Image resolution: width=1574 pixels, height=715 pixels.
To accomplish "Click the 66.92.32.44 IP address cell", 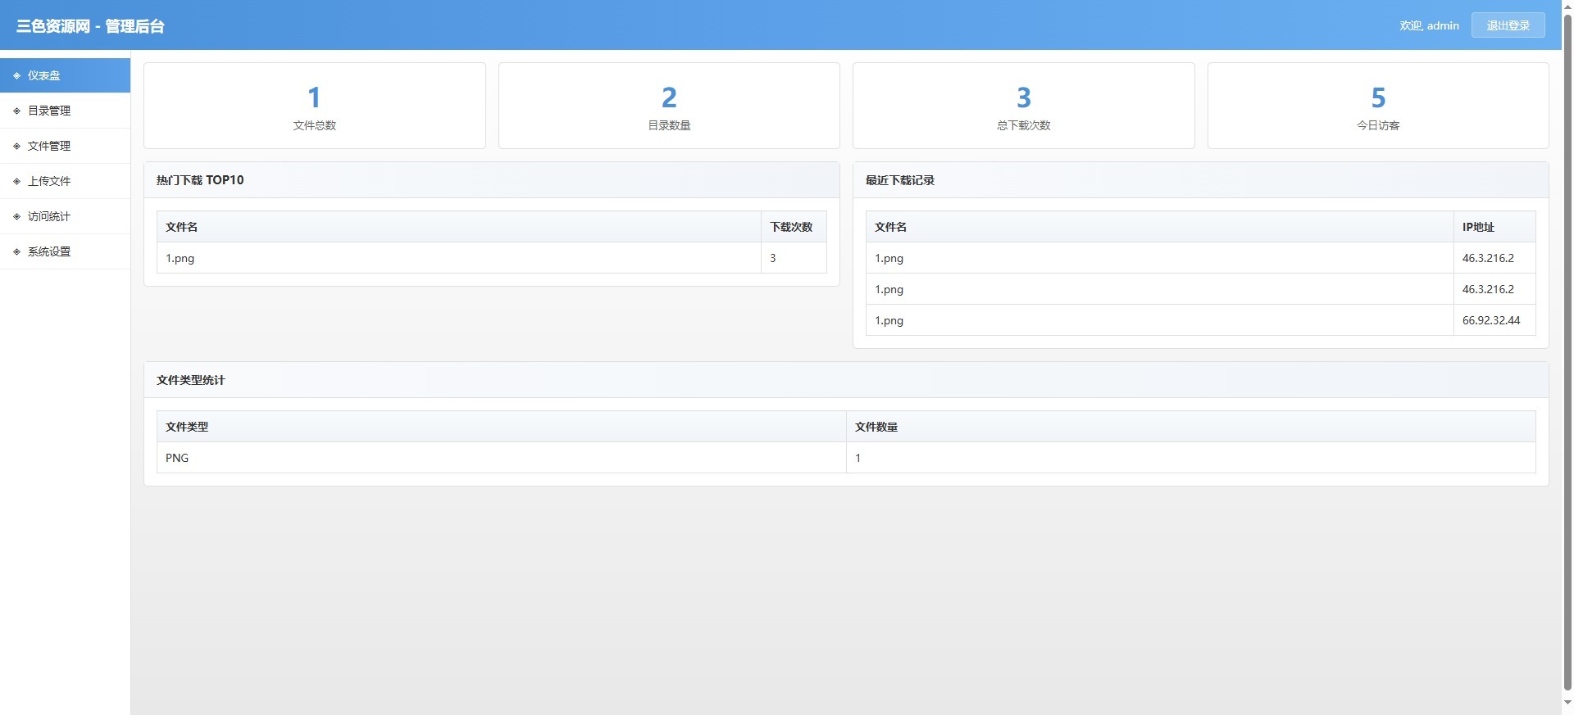I will [1490, 320].
